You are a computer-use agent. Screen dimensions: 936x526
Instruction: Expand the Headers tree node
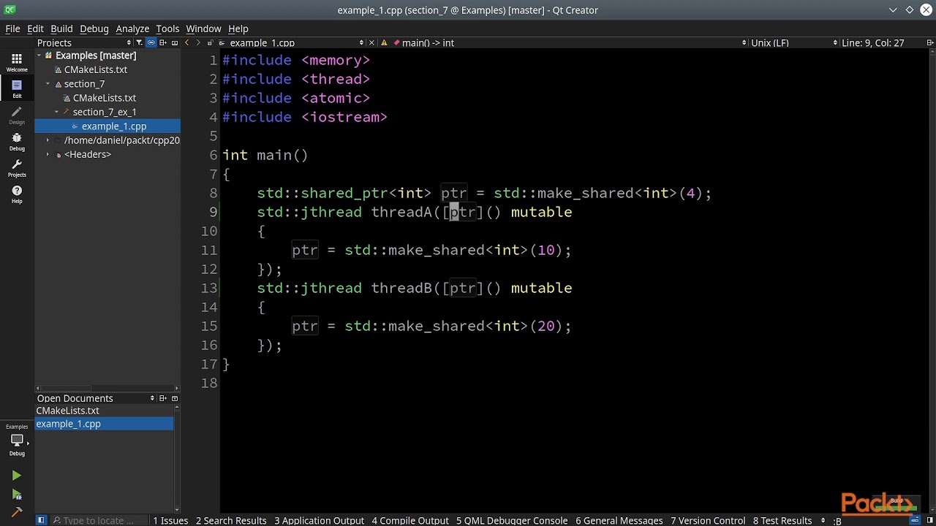click(x=48, y=155)
